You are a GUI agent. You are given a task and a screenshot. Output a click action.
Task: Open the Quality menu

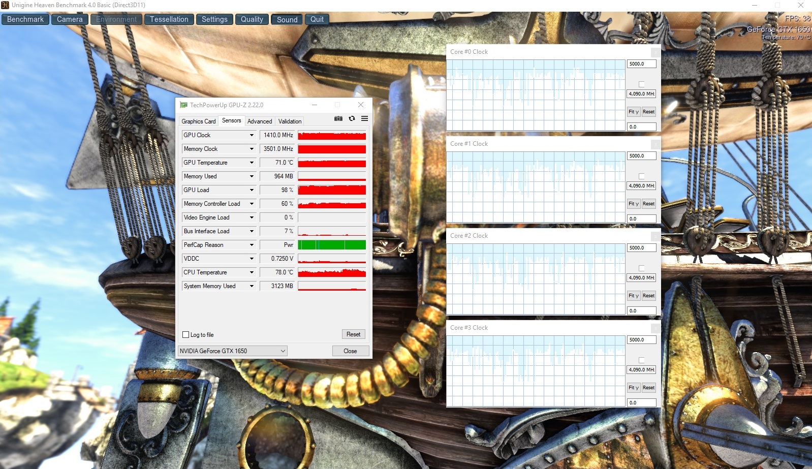[x=252, y=19]
